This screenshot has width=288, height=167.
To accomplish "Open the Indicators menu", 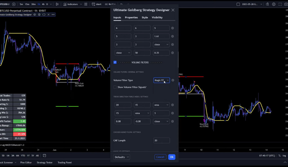I will click(x=71, y=4).
